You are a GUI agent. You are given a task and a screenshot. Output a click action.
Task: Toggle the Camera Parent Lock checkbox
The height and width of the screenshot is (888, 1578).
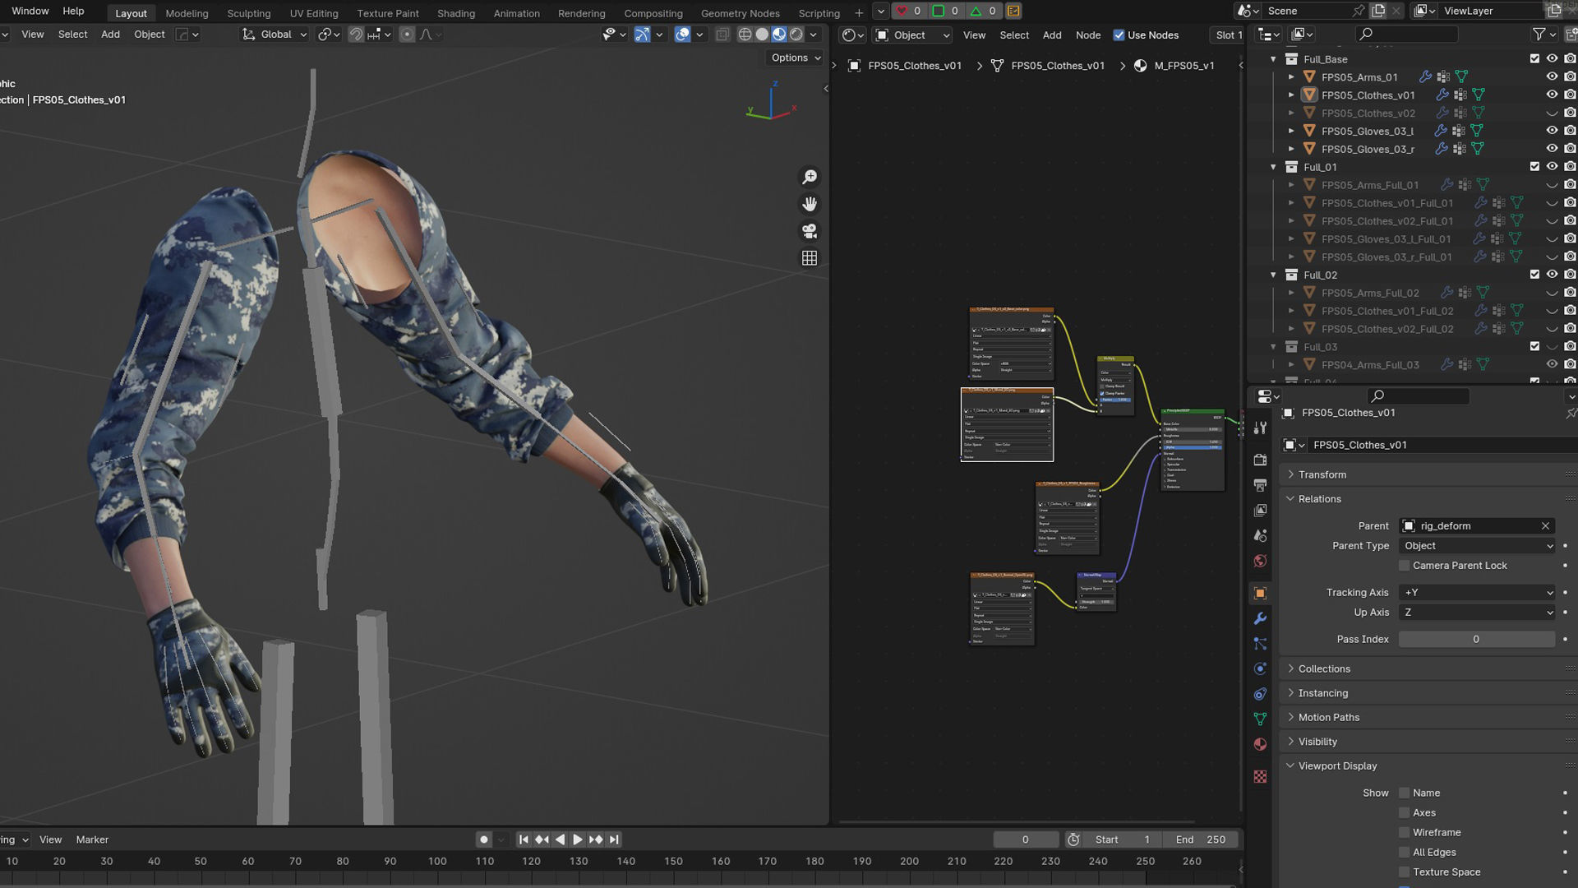pos(1405,566)
